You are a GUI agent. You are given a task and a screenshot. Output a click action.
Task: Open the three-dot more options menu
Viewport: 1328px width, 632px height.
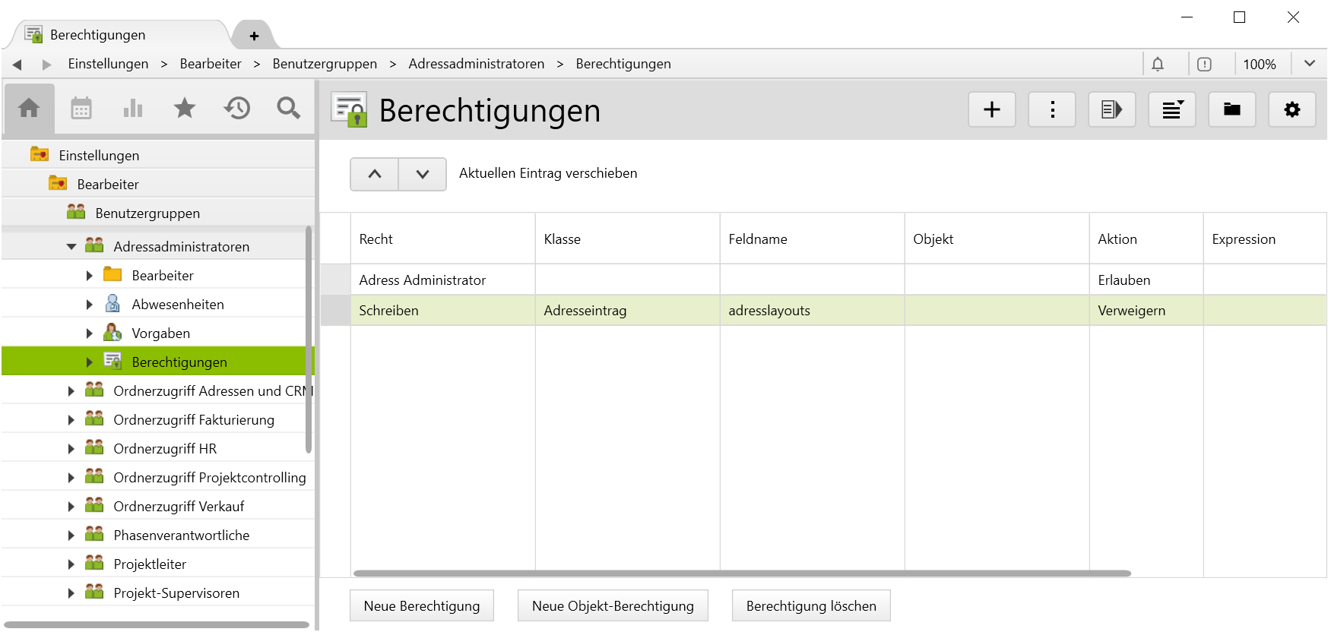1051,110
